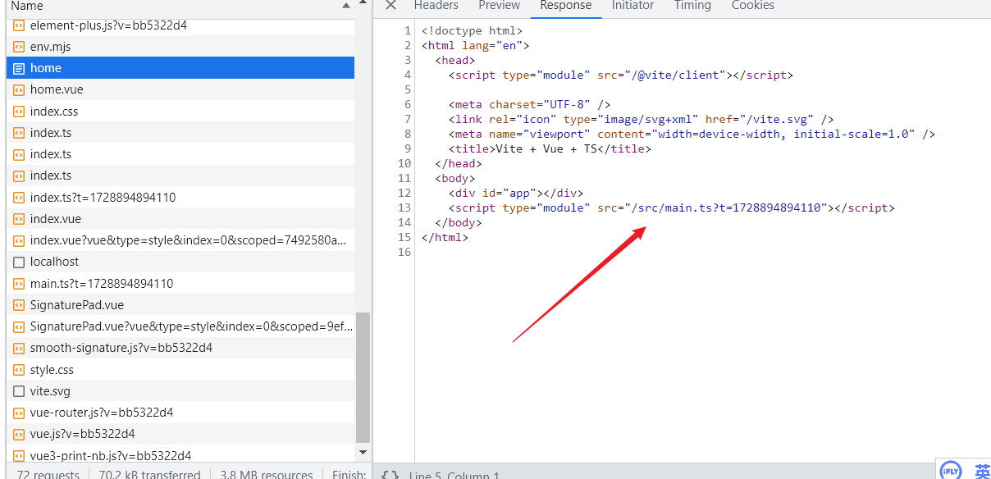Click the vite.svg image icon
991x479 pixels.
[x=19, y=391]
